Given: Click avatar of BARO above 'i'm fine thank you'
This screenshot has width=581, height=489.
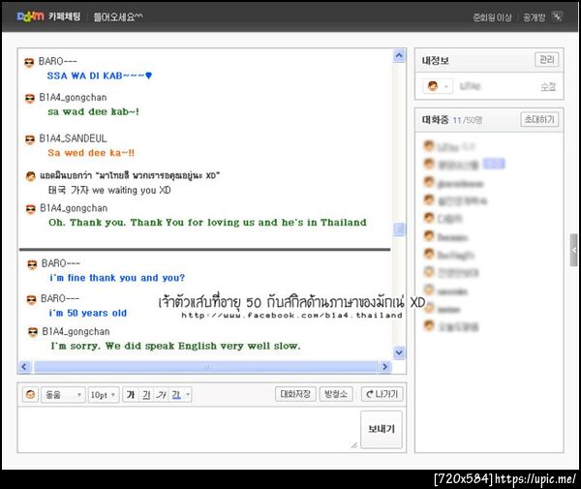Looking at the screenshot, I should click(x=32, y=264).
